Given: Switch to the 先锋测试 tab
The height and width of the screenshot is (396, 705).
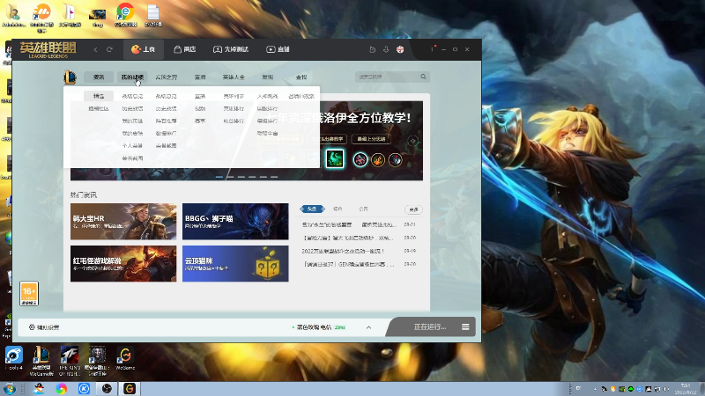Looking at the screenshot, I should 231,49.
